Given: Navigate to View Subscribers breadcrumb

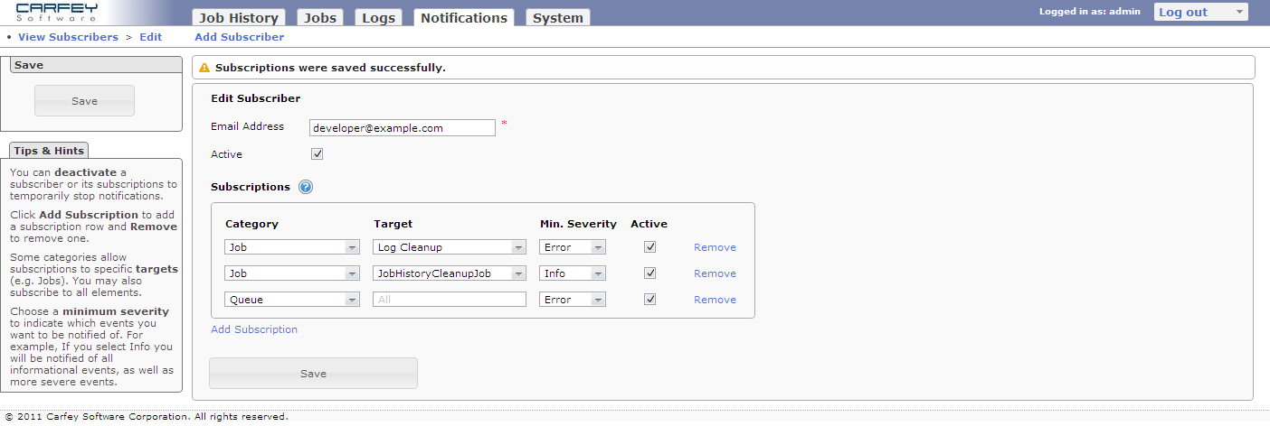Looking at the screenshot, I should 68,37.
